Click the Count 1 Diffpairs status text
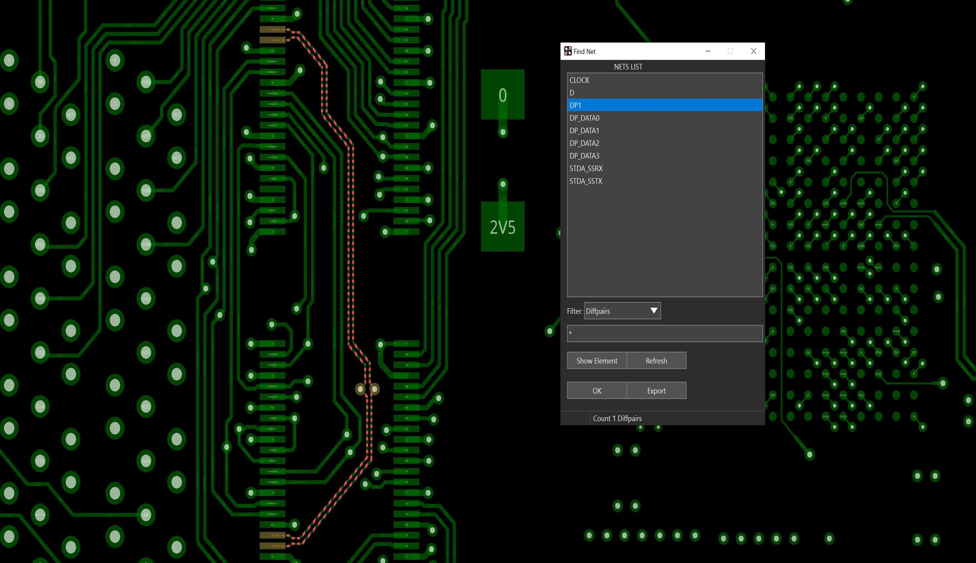The image size is (976, 563). 617,418
